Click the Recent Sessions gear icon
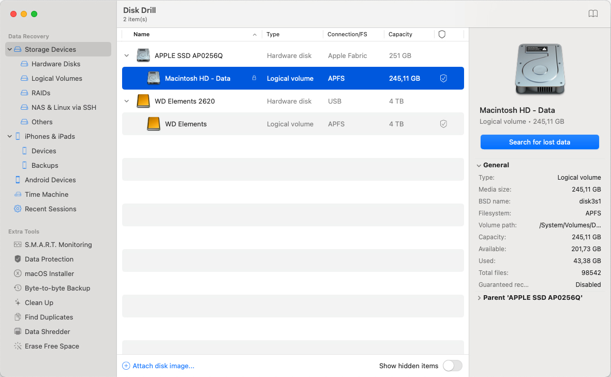The width and height of the screenshot is (611, 377). point(18,209)
